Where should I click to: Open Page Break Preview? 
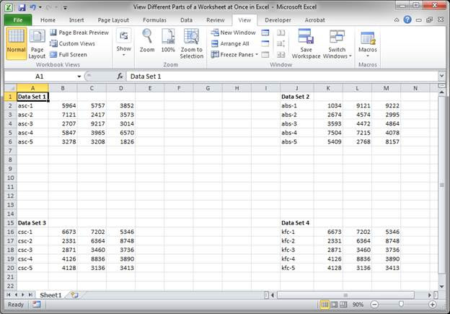pyautogui.click(x=79, y=32)
